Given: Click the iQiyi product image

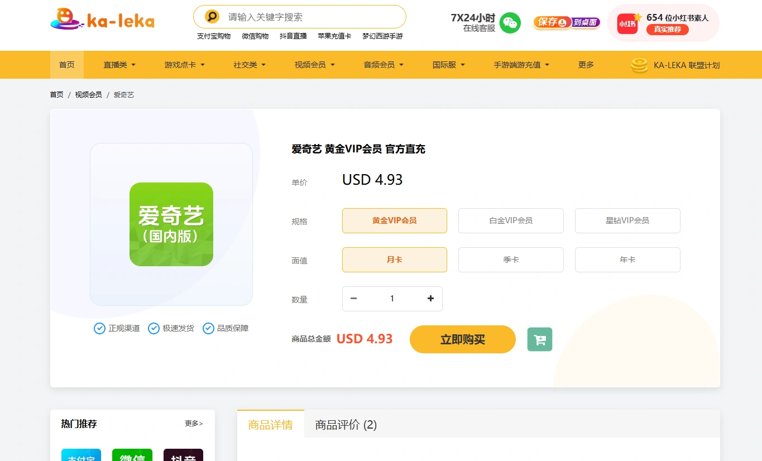Looking at the screenshot, I should click(x=171, y=224).
